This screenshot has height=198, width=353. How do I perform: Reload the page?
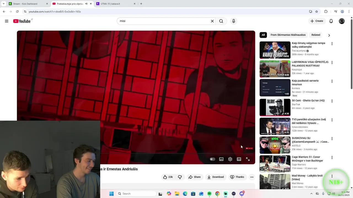click(17, 12)
